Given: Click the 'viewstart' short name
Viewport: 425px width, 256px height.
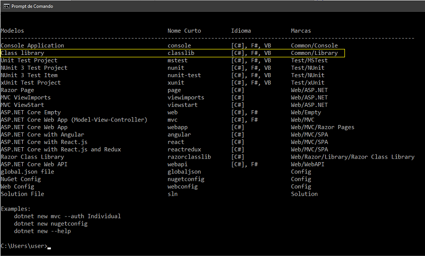Looking at the screenshot, I should pos(183,105).
